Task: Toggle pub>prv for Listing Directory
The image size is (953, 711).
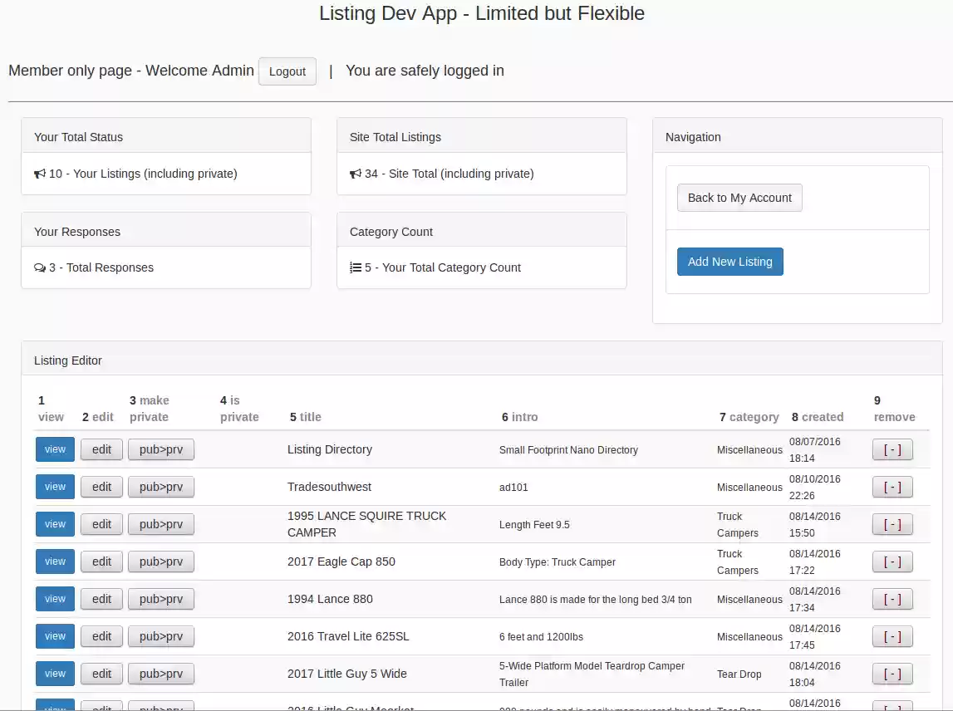Action: 160,449
